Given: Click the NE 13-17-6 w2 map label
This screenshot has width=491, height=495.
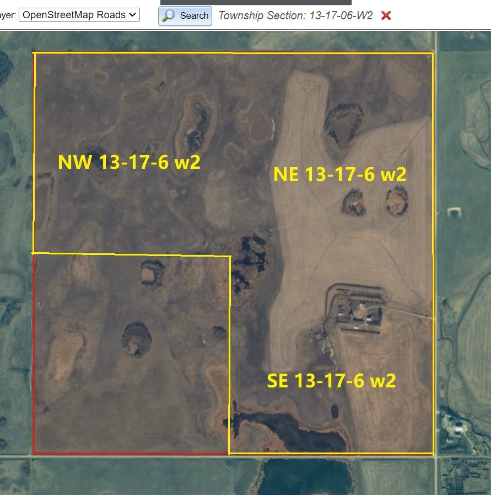Looking at the screenshot, I should pos(339,174).
